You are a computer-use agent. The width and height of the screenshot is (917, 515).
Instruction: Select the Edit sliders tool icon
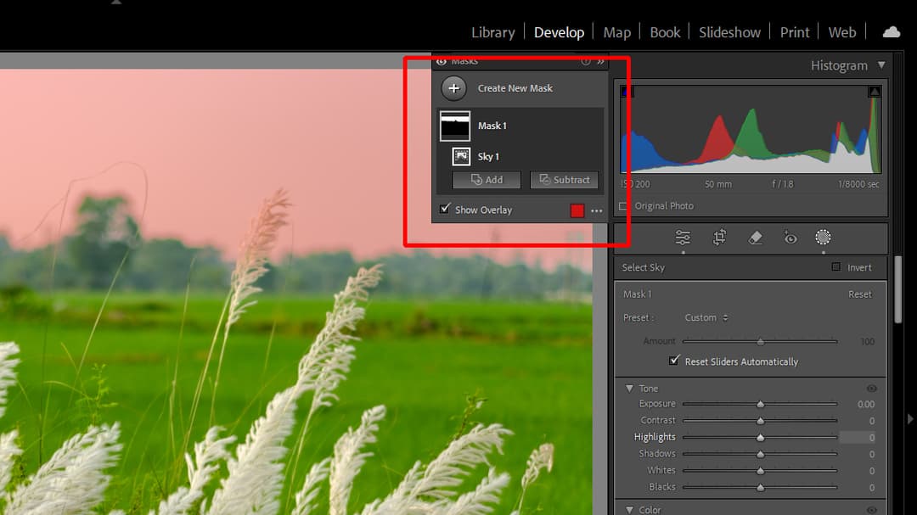pos(683,238)
